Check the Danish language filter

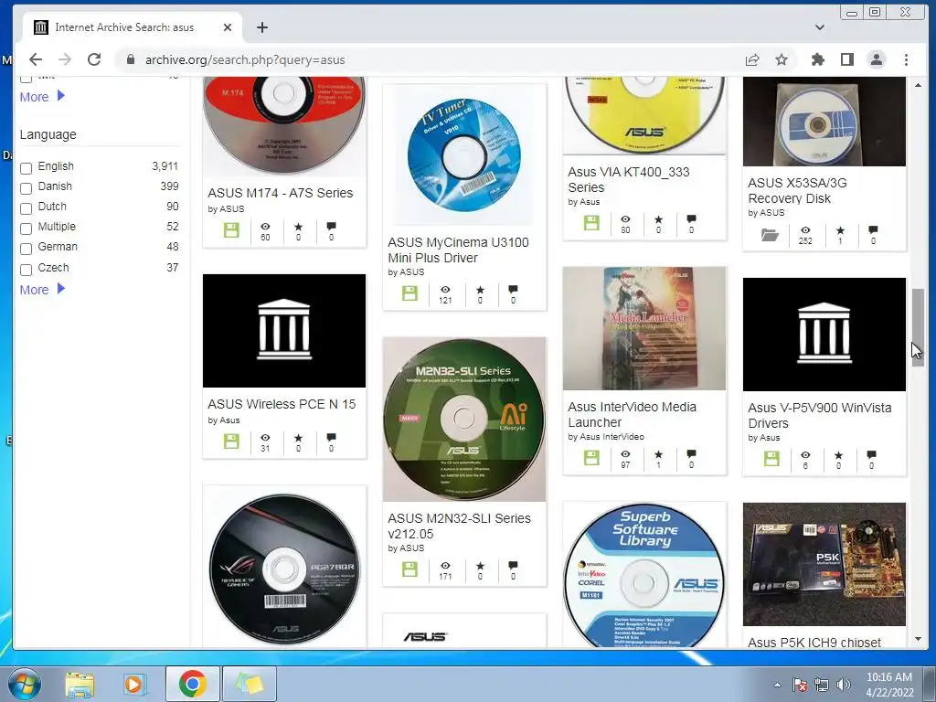point(27,188)
